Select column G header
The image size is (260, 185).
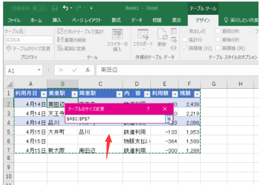(214, 84)
